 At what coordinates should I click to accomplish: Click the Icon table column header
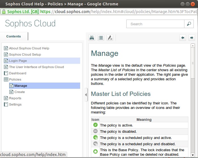click(95, 119)
